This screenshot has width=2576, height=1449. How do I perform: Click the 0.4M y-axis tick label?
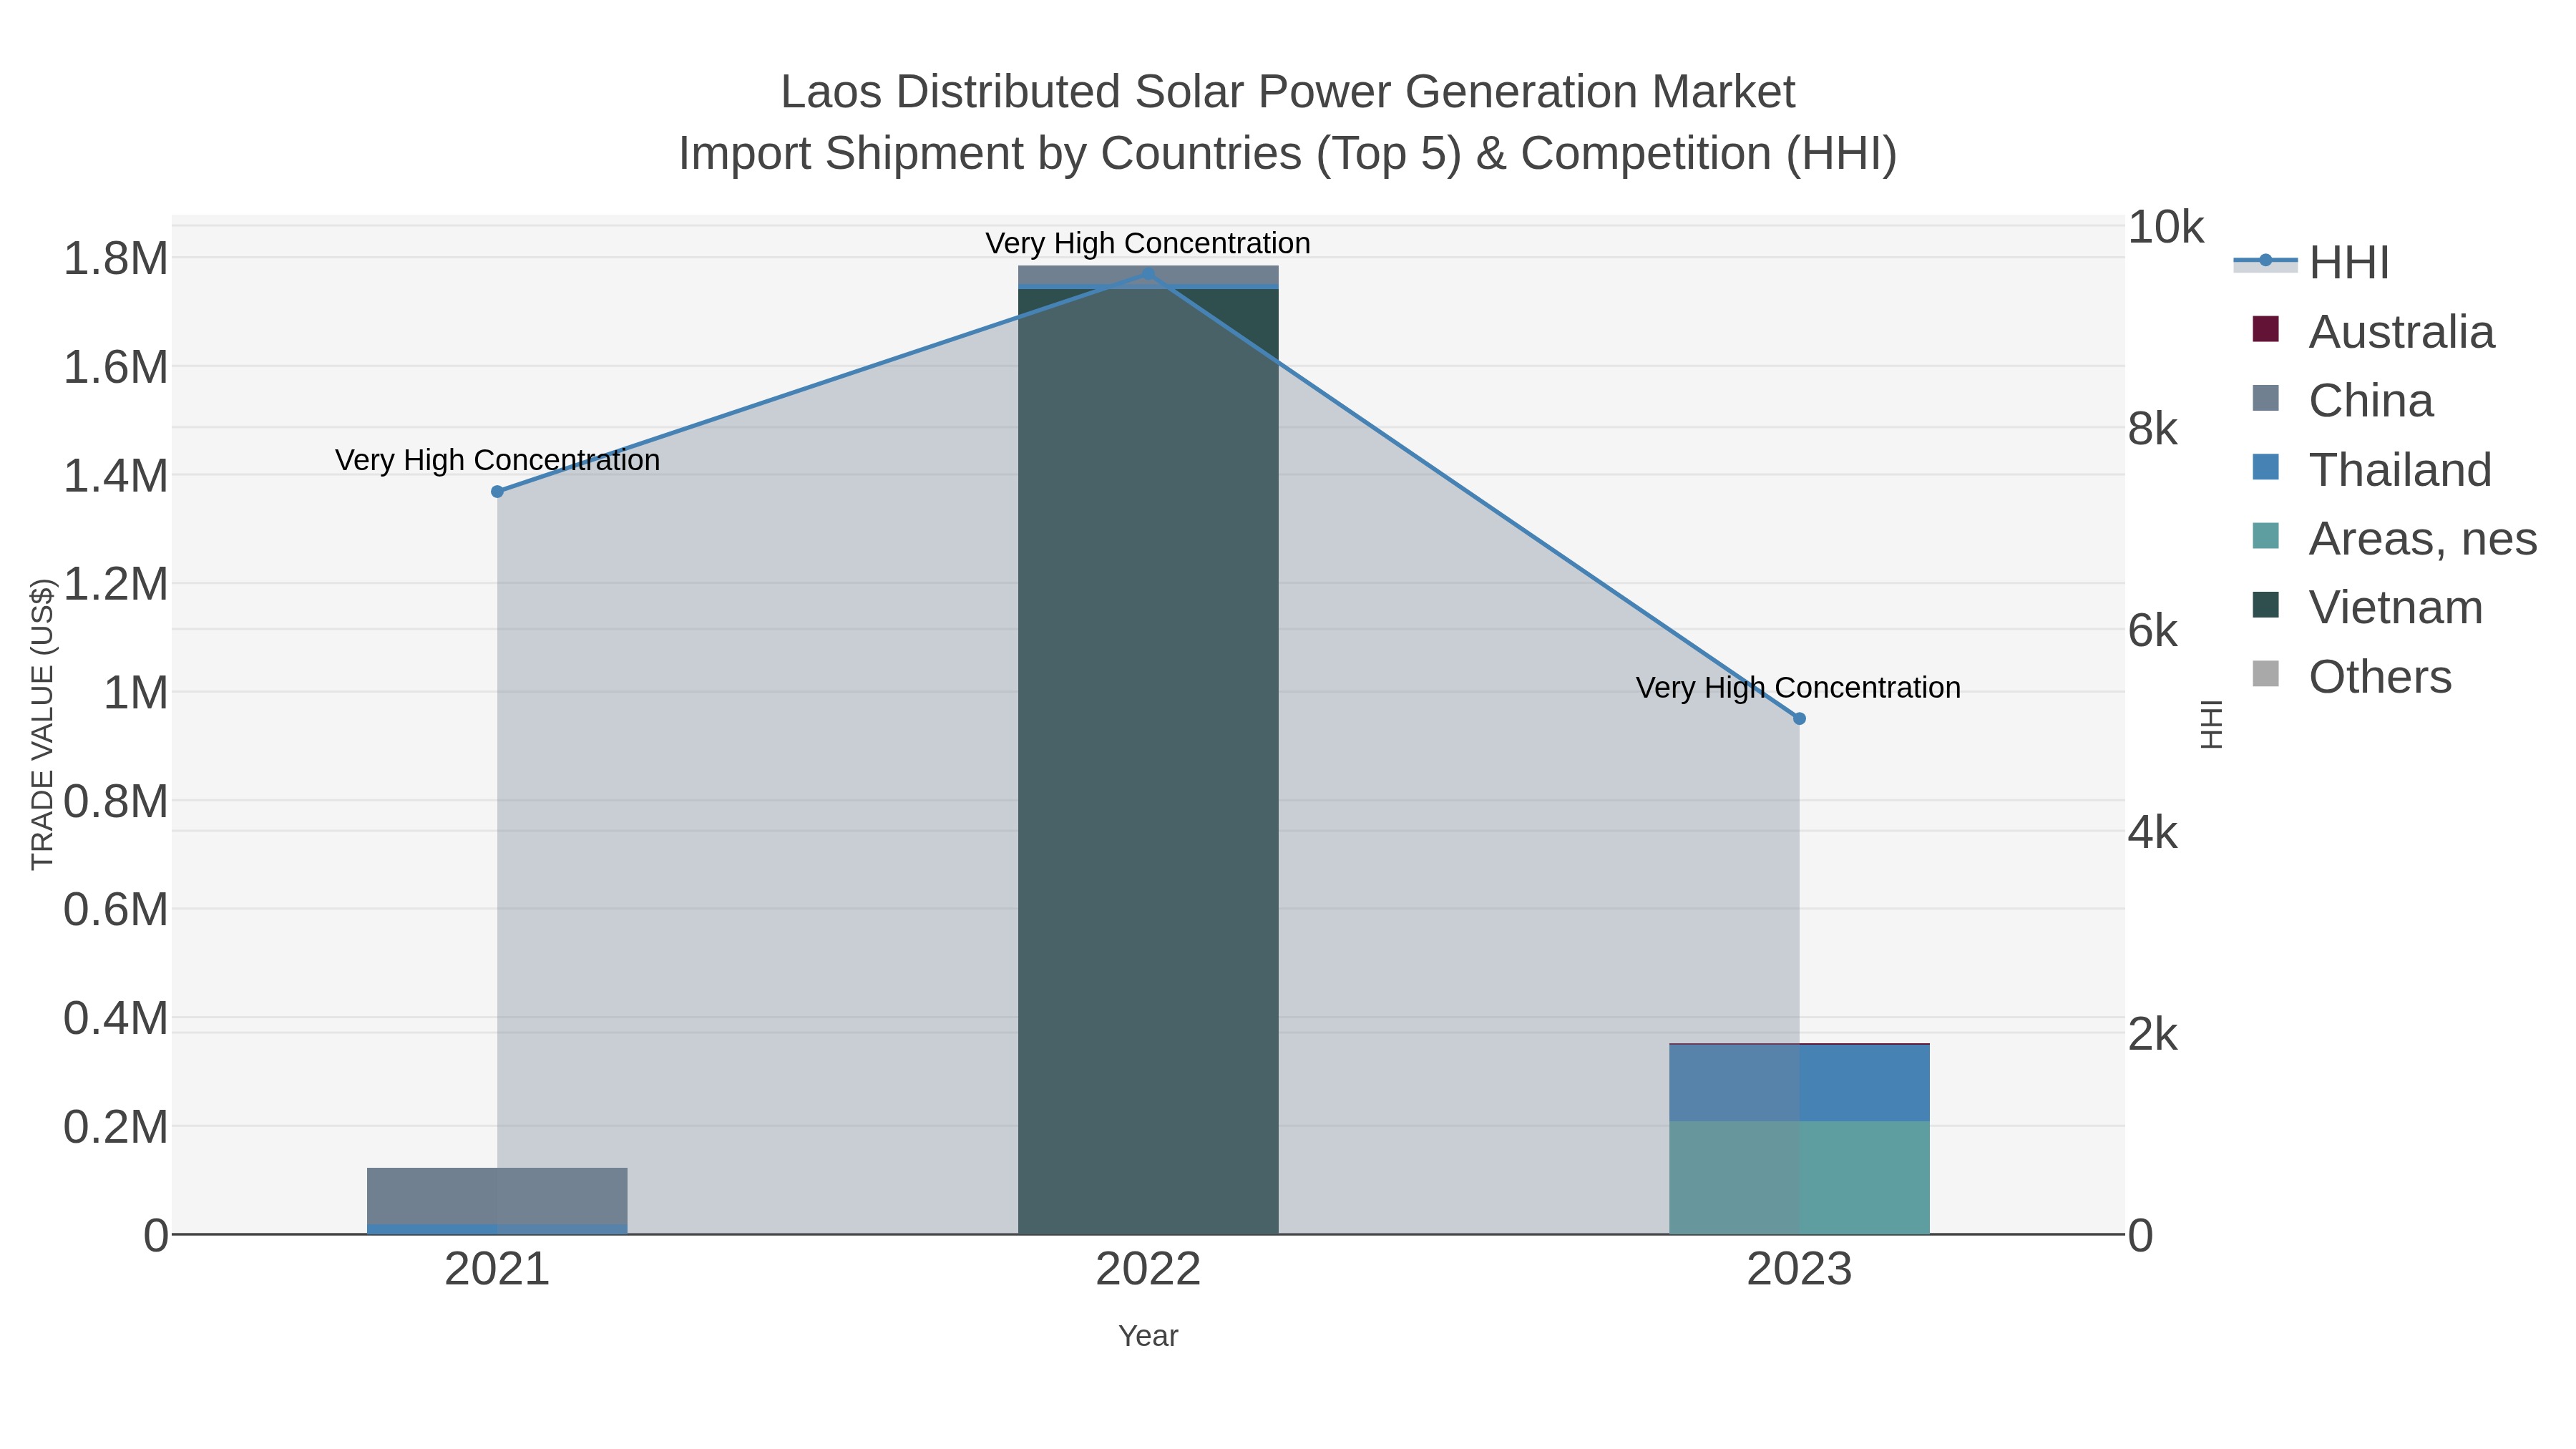116,1019
